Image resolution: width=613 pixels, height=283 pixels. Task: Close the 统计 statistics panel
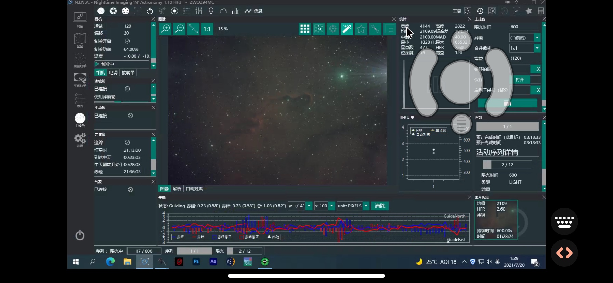(x=469, y=19)
